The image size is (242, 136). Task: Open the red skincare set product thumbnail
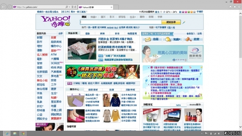coord(193,115)
